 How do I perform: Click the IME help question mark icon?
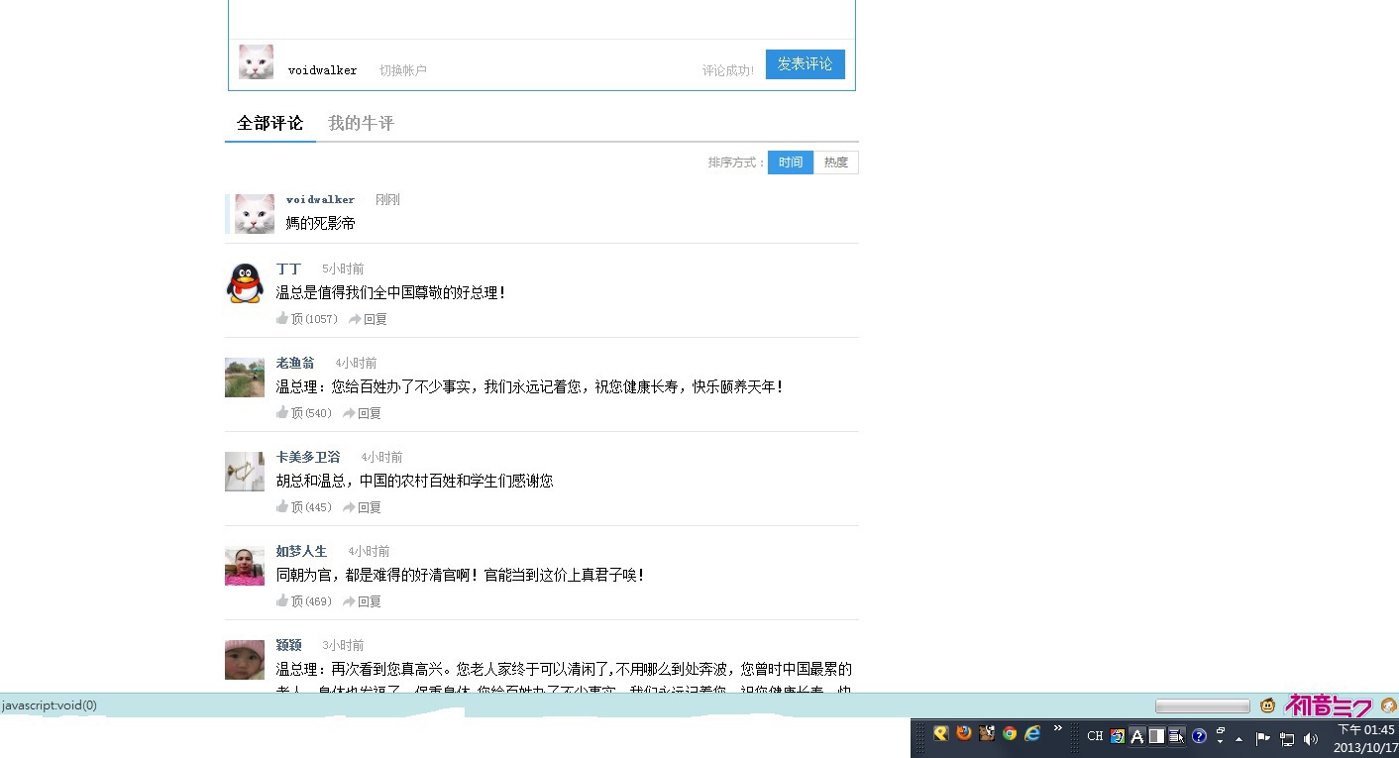pos(1199,736)
